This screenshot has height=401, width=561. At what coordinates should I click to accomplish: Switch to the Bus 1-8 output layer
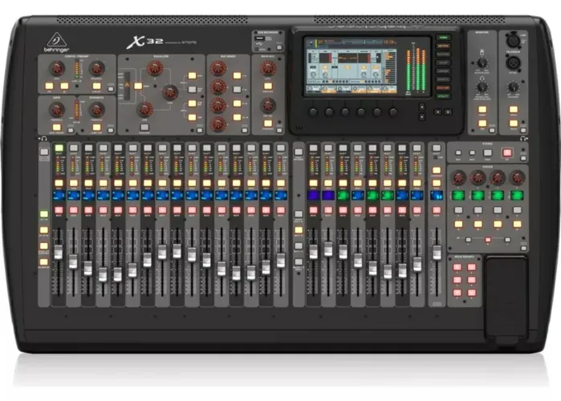(299, 230)
